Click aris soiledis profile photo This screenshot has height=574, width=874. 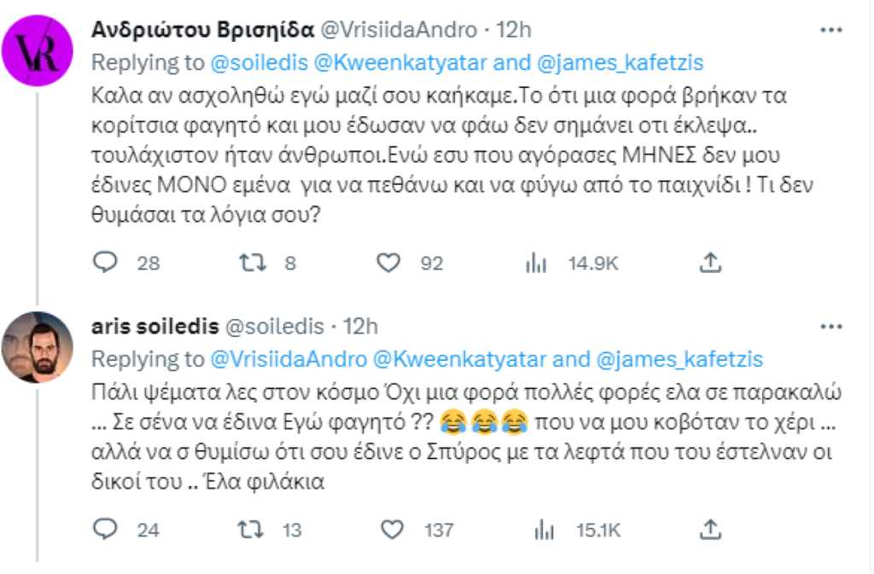click(38, 347)
